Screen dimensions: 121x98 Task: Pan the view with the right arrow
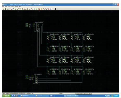pyautogui.click(x=57, y=9)
